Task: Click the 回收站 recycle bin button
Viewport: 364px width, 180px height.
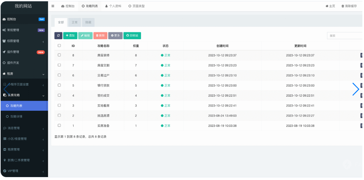Action: pos(132,35)
